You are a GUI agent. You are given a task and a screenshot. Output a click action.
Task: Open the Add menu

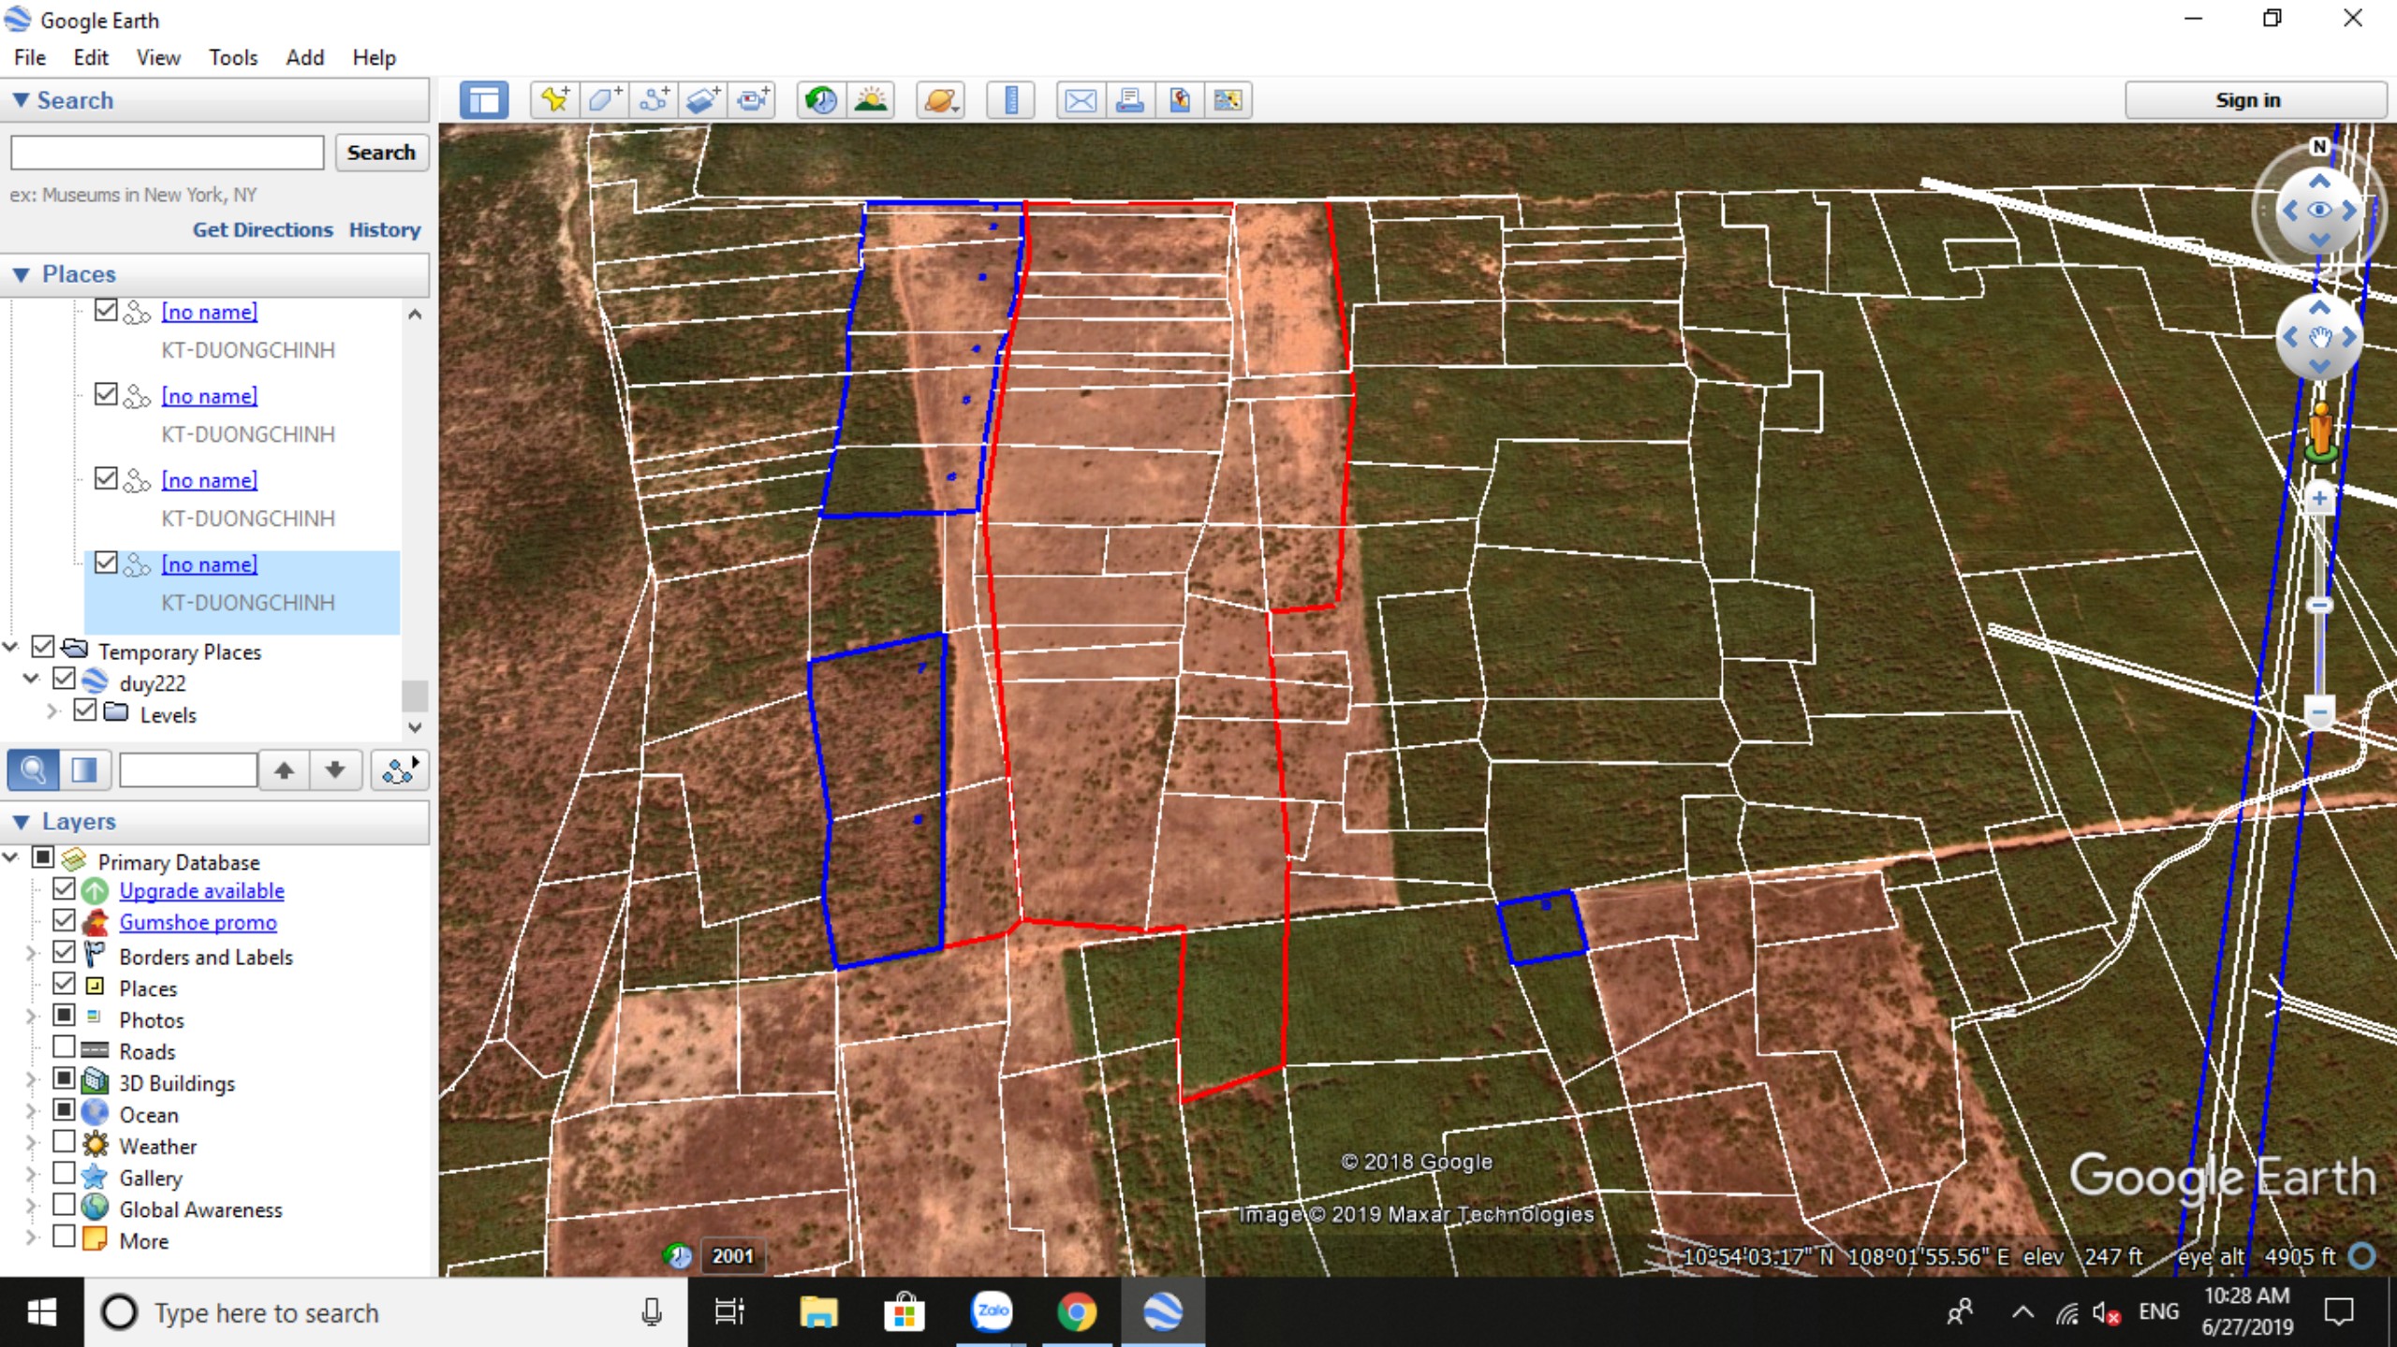coord(304,58)
